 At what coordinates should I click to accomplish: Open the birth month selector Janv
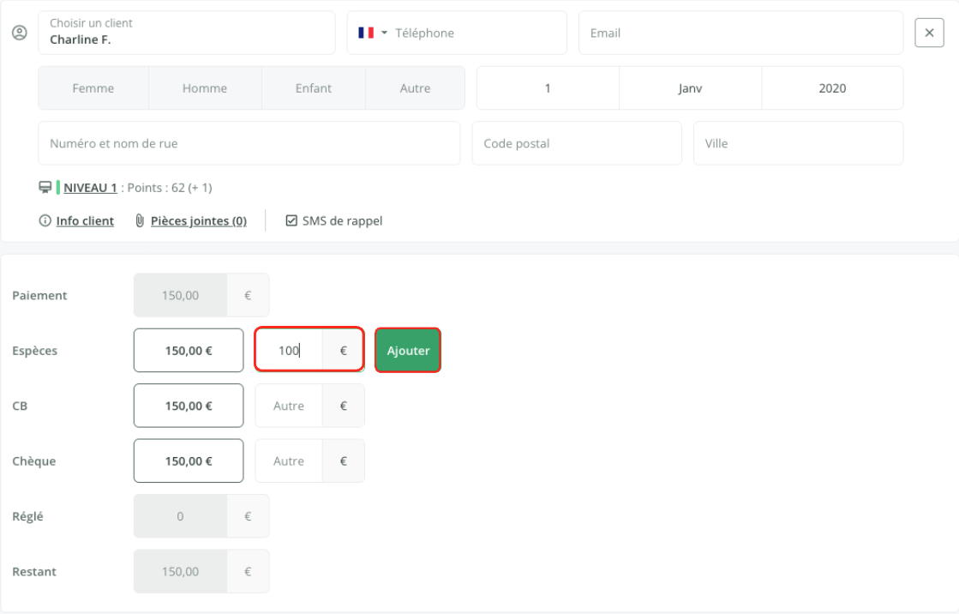(x=691, y=88)
